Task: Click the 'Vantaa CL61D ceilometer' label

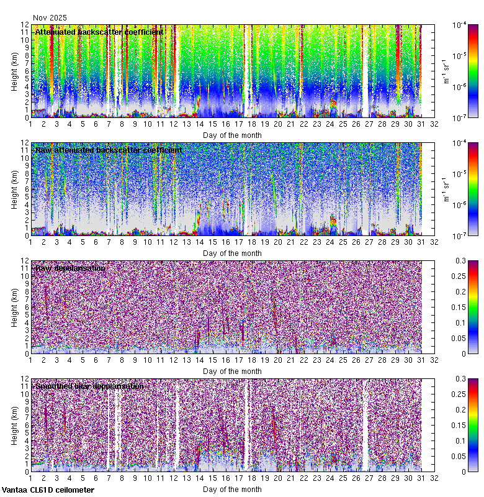Action: [x=48, y=490]
